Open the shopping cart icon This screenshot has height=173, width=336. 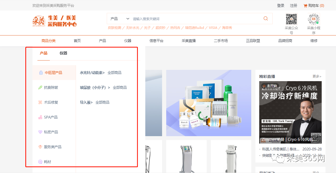(305, 6)
